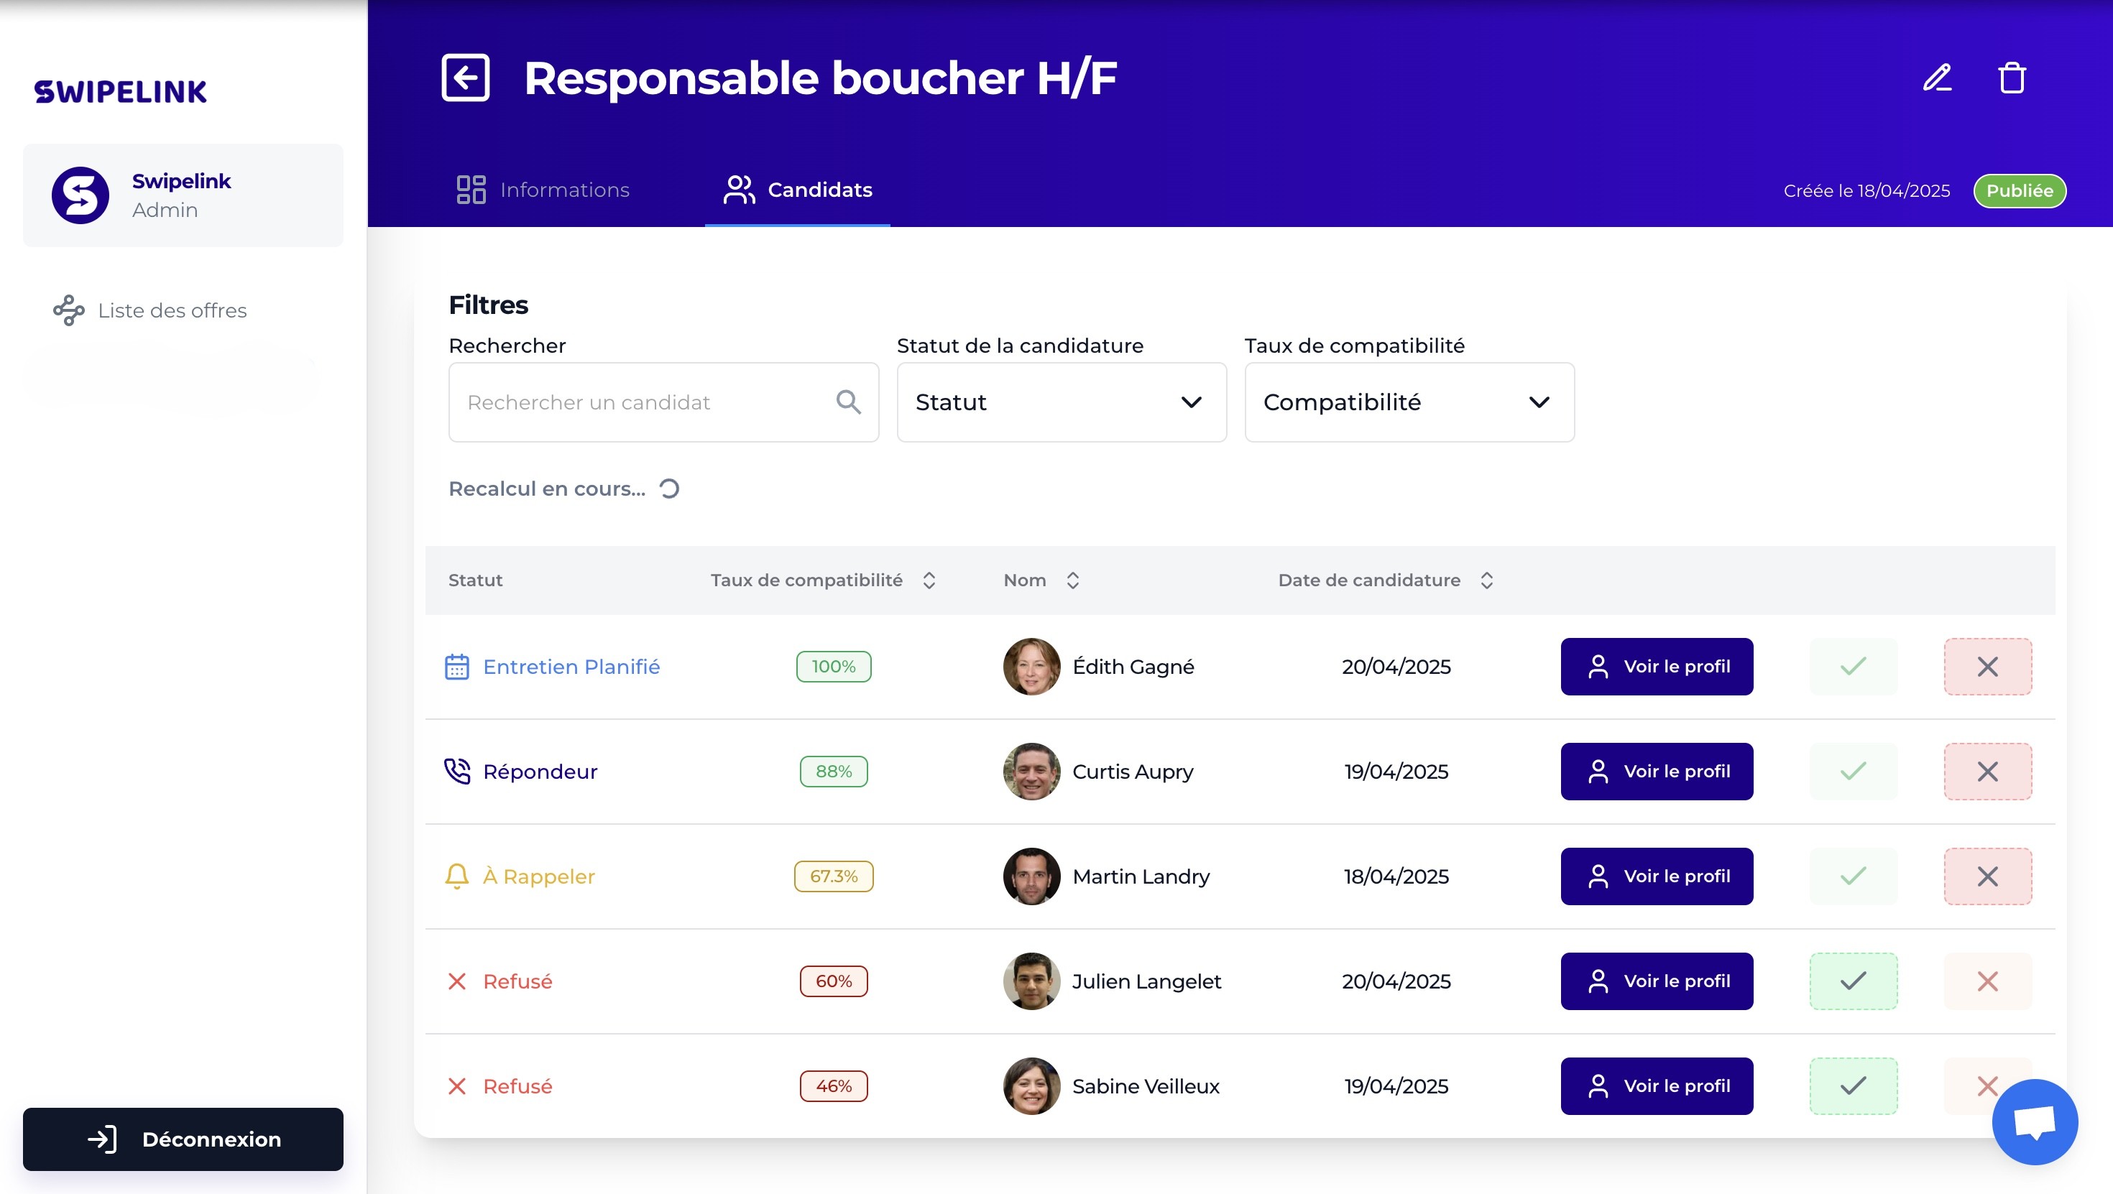Click the calendar icon for Entretien Planifié
This screenshot has width=2113, height=1194.
click(x=457, y=667)
